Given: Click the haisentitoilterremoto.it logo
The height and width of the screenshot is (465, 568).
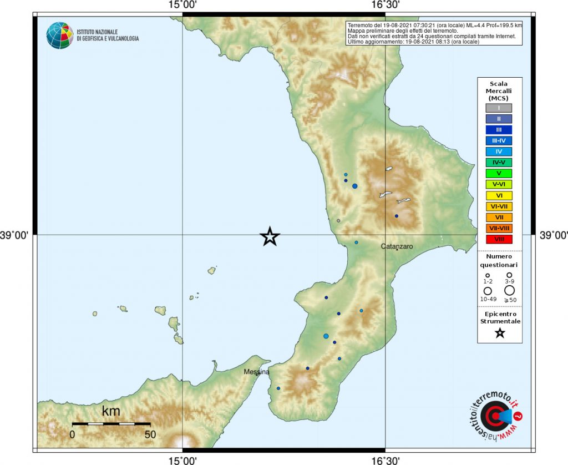Looking at the screenshot, I should (x=496, y=416).
